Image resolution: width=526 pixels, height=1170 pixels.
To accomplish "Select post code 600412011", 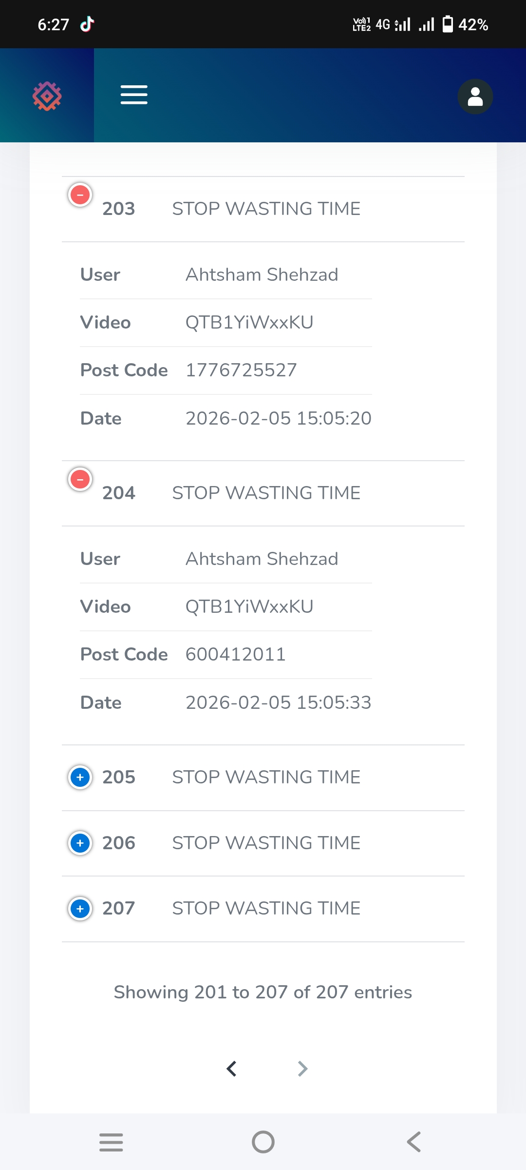I will [236, 655].
